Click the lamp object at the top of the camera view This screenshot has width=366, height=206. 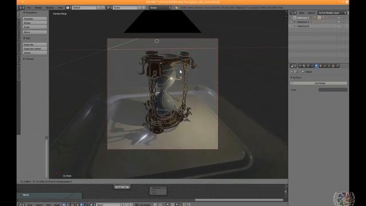tap(157, 41)
